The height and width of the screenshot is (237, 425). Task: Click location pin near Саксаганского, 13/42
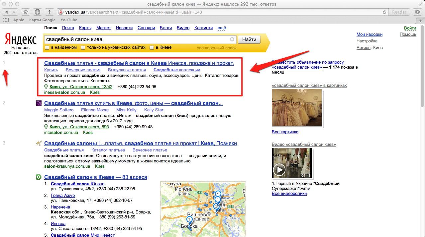pos(46,87)
